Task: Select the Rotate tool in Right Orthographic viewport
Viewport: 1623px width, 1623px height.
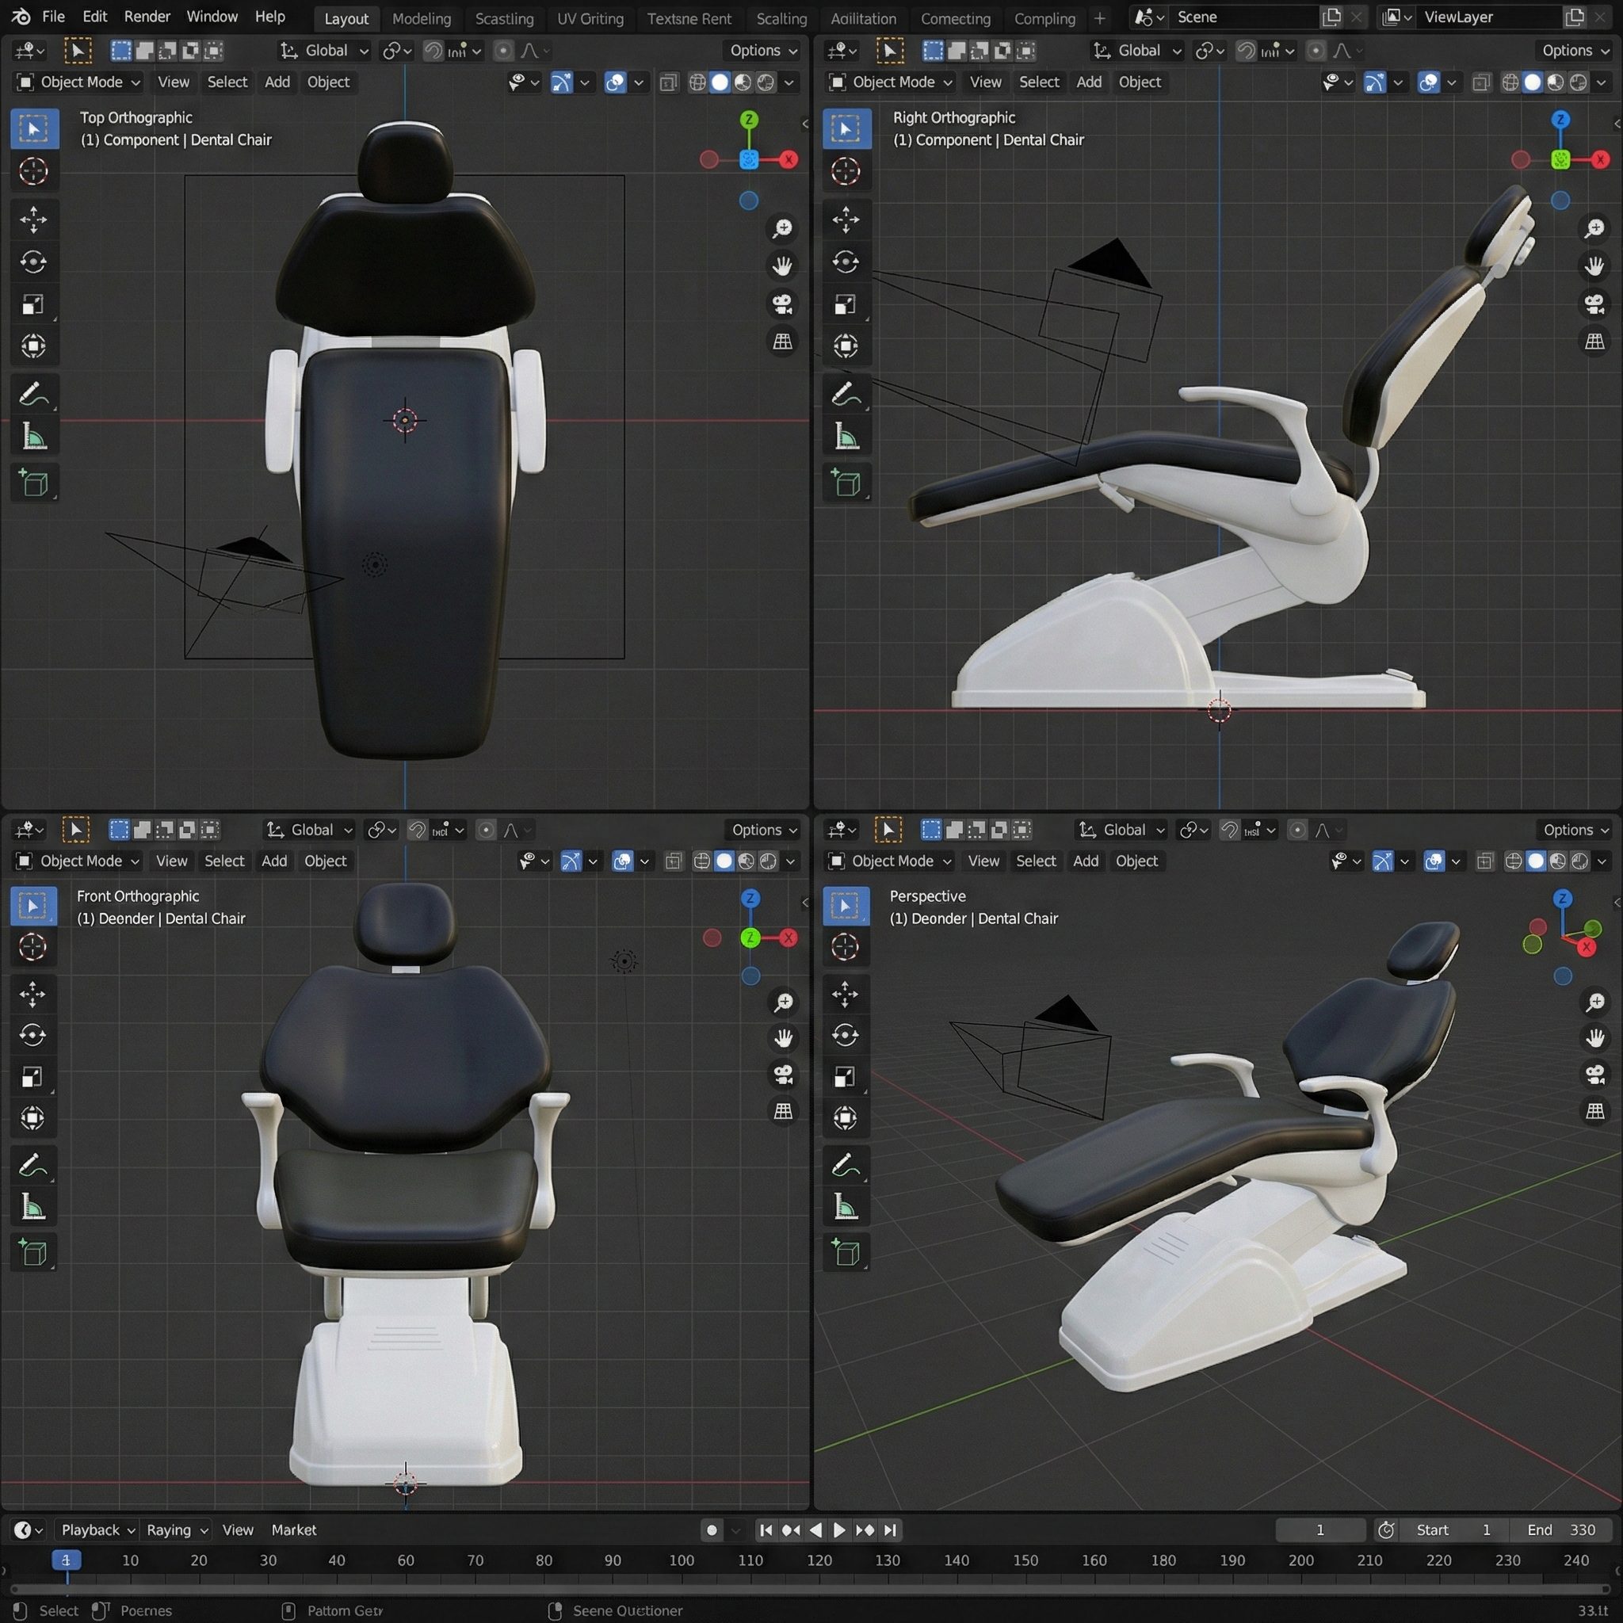Action: tap(845, 262)
